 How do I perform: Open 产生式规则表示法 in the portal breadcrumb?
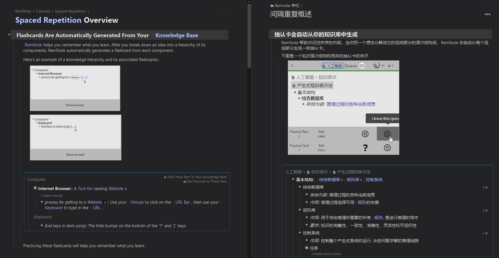352,172
